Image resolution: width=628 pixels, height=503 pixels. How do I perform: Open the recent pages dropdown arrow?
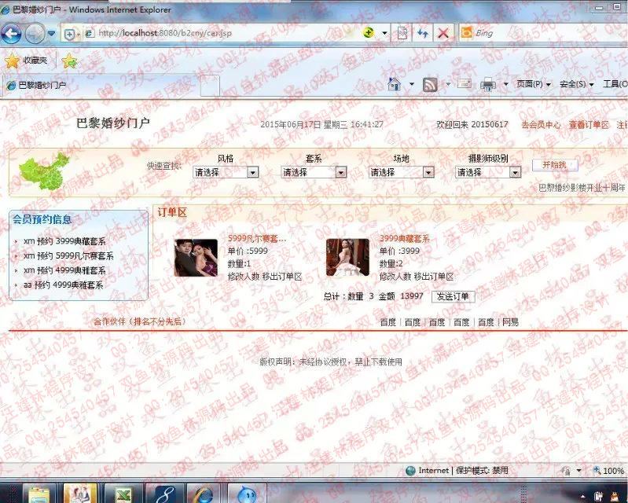(51, 34)
